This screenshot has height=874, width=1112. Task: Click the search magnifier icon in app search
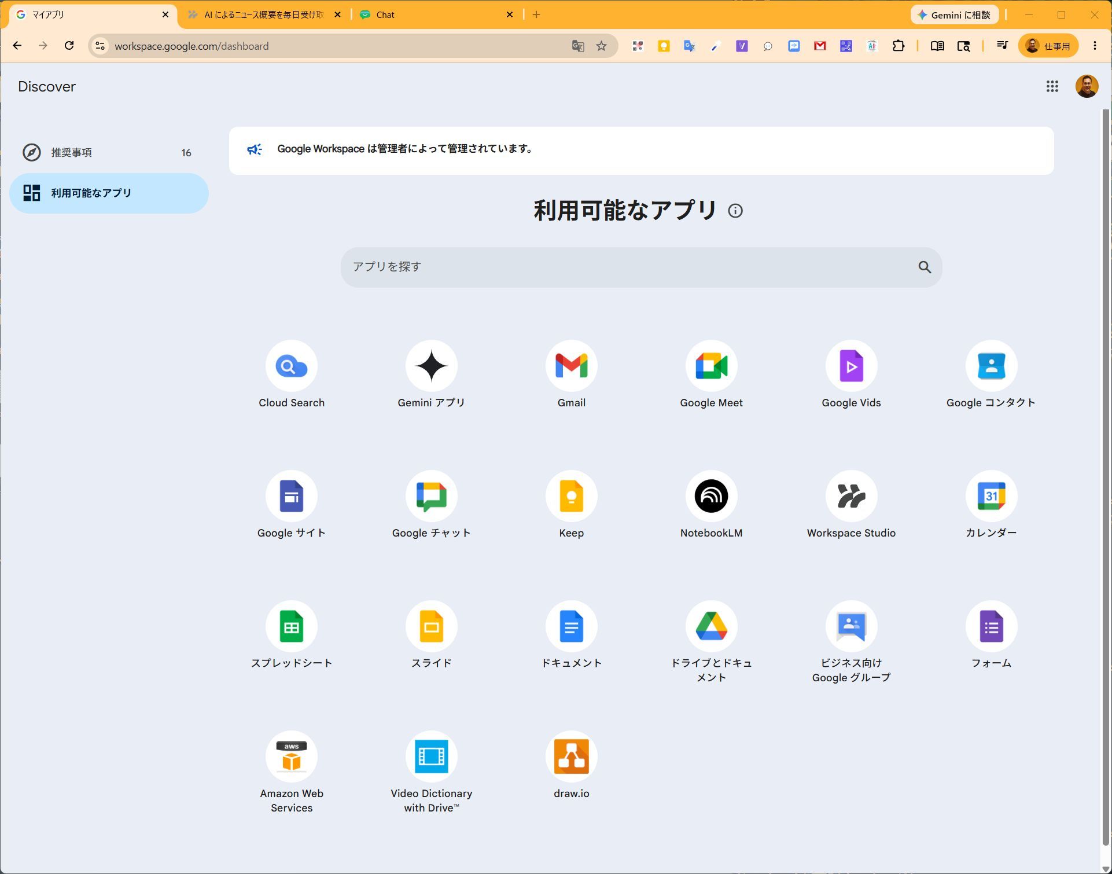(x=925, y=267)
